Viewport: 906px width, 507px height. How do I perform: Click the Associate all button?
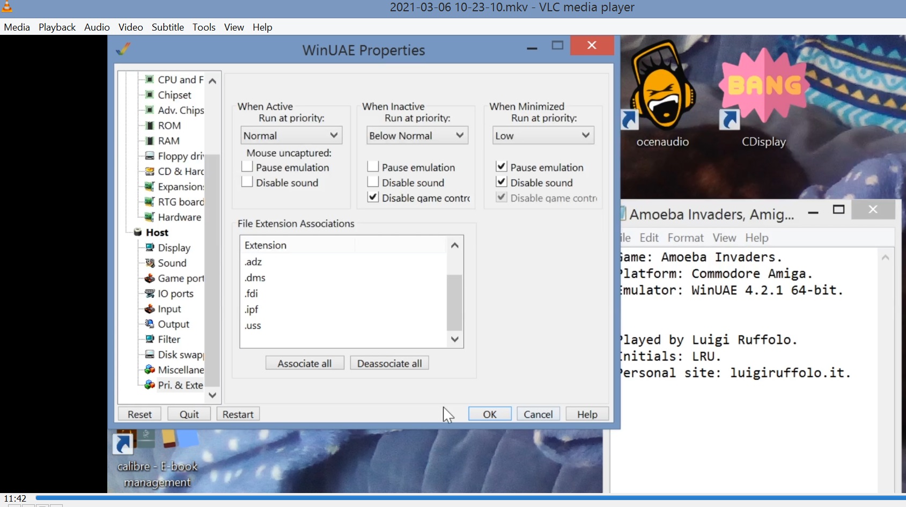point(305,363)
